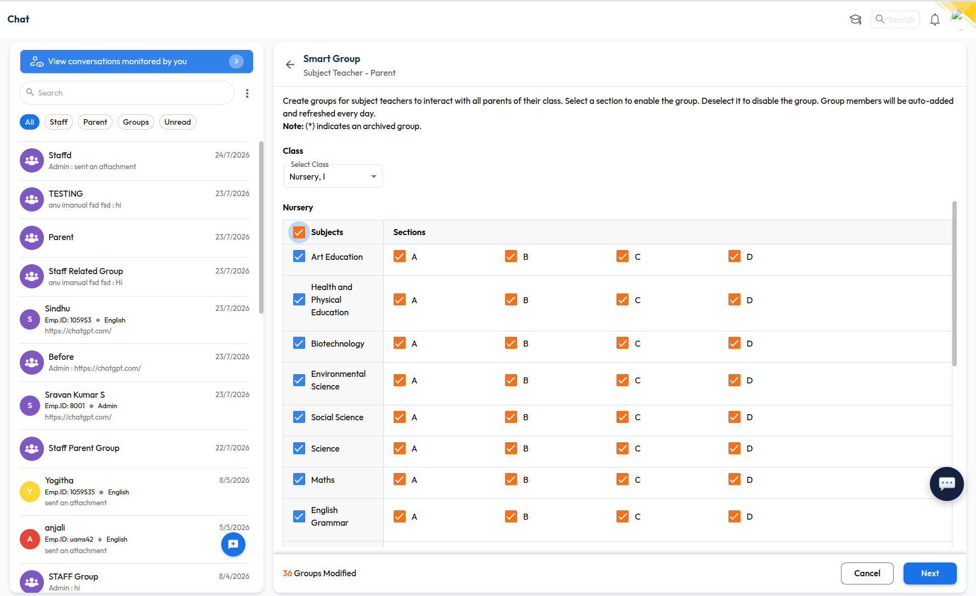Open the Select Class dropdown
The height and width of the screenshot is (596, 976).
click(x=333, y=176)
